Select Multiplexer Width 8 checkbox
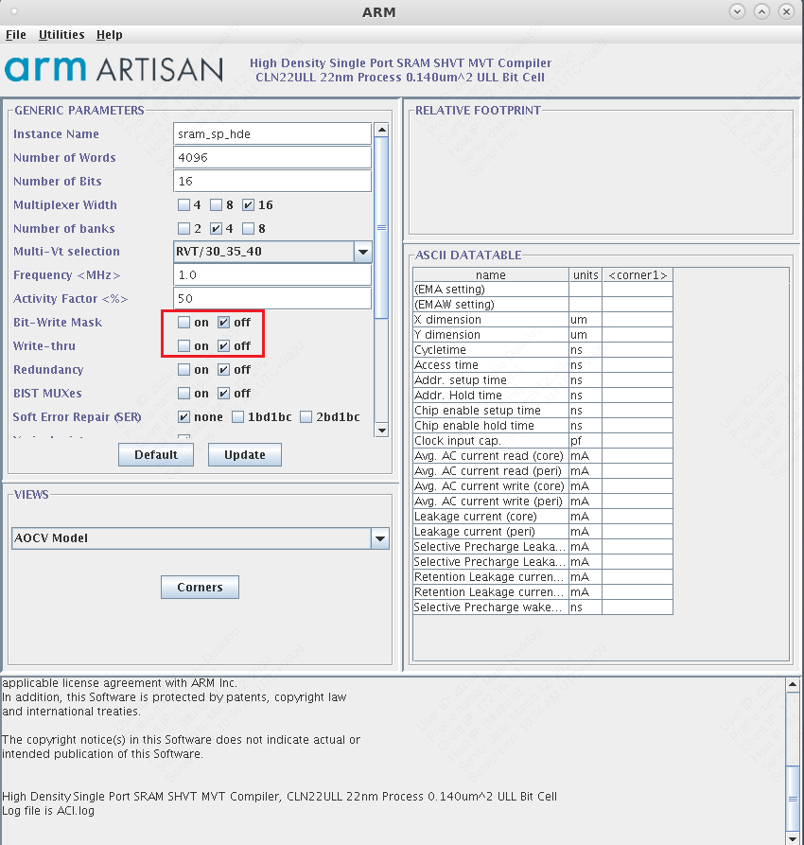Viewport: 804px width, 845px height. click(216, 205)
